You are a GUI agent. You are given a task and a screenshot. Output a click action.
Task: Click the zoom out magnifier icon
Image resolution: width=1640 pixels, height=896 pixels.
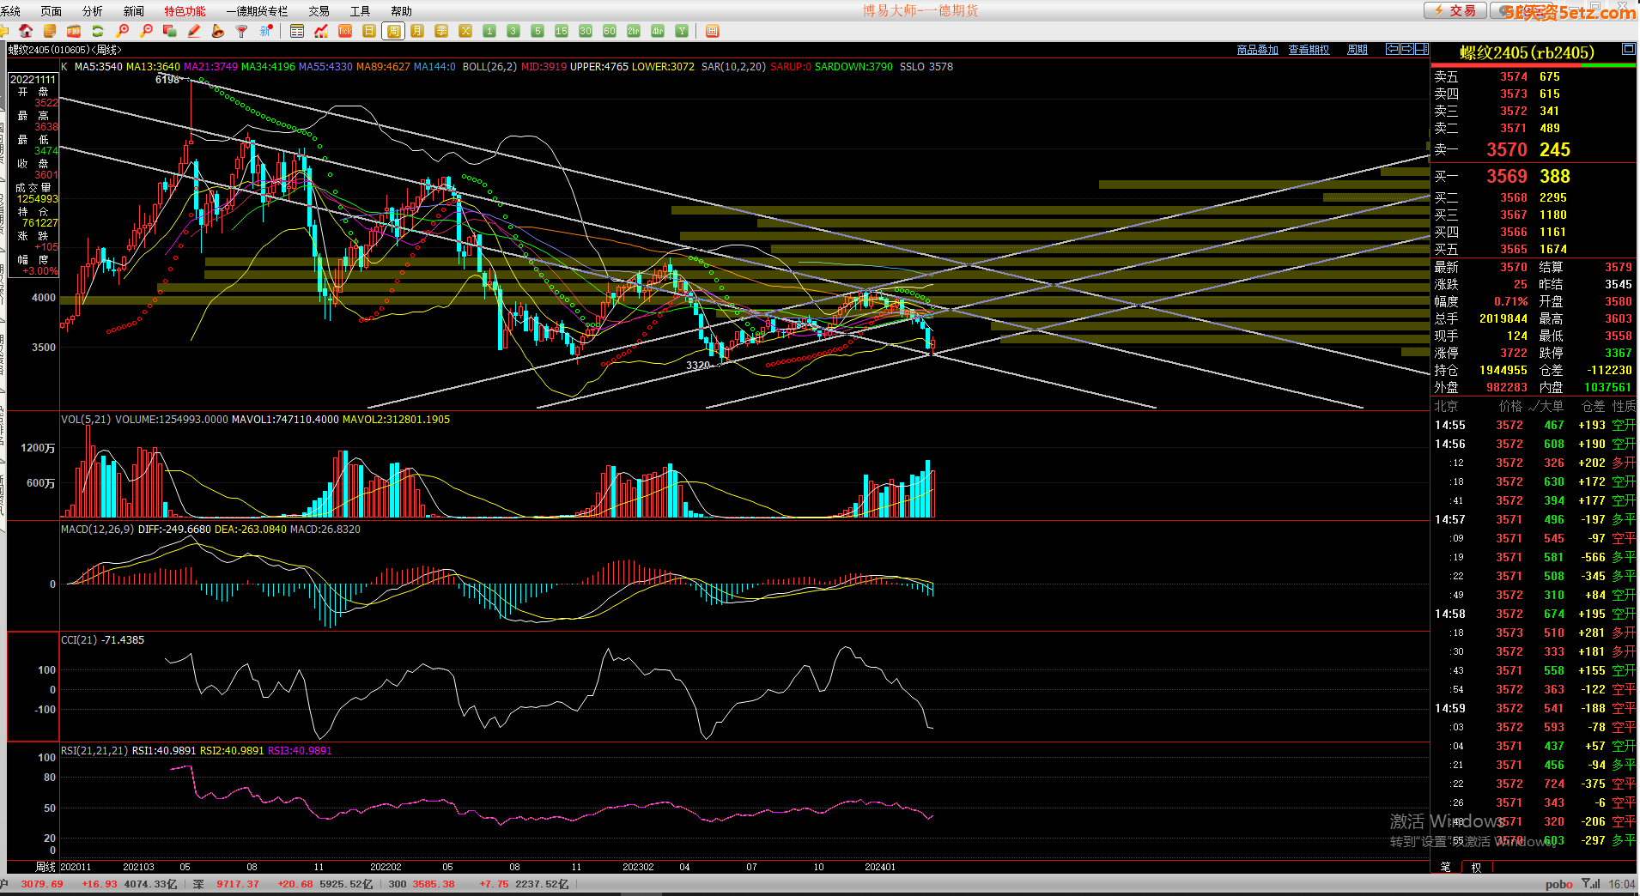[x=146, y=31]
